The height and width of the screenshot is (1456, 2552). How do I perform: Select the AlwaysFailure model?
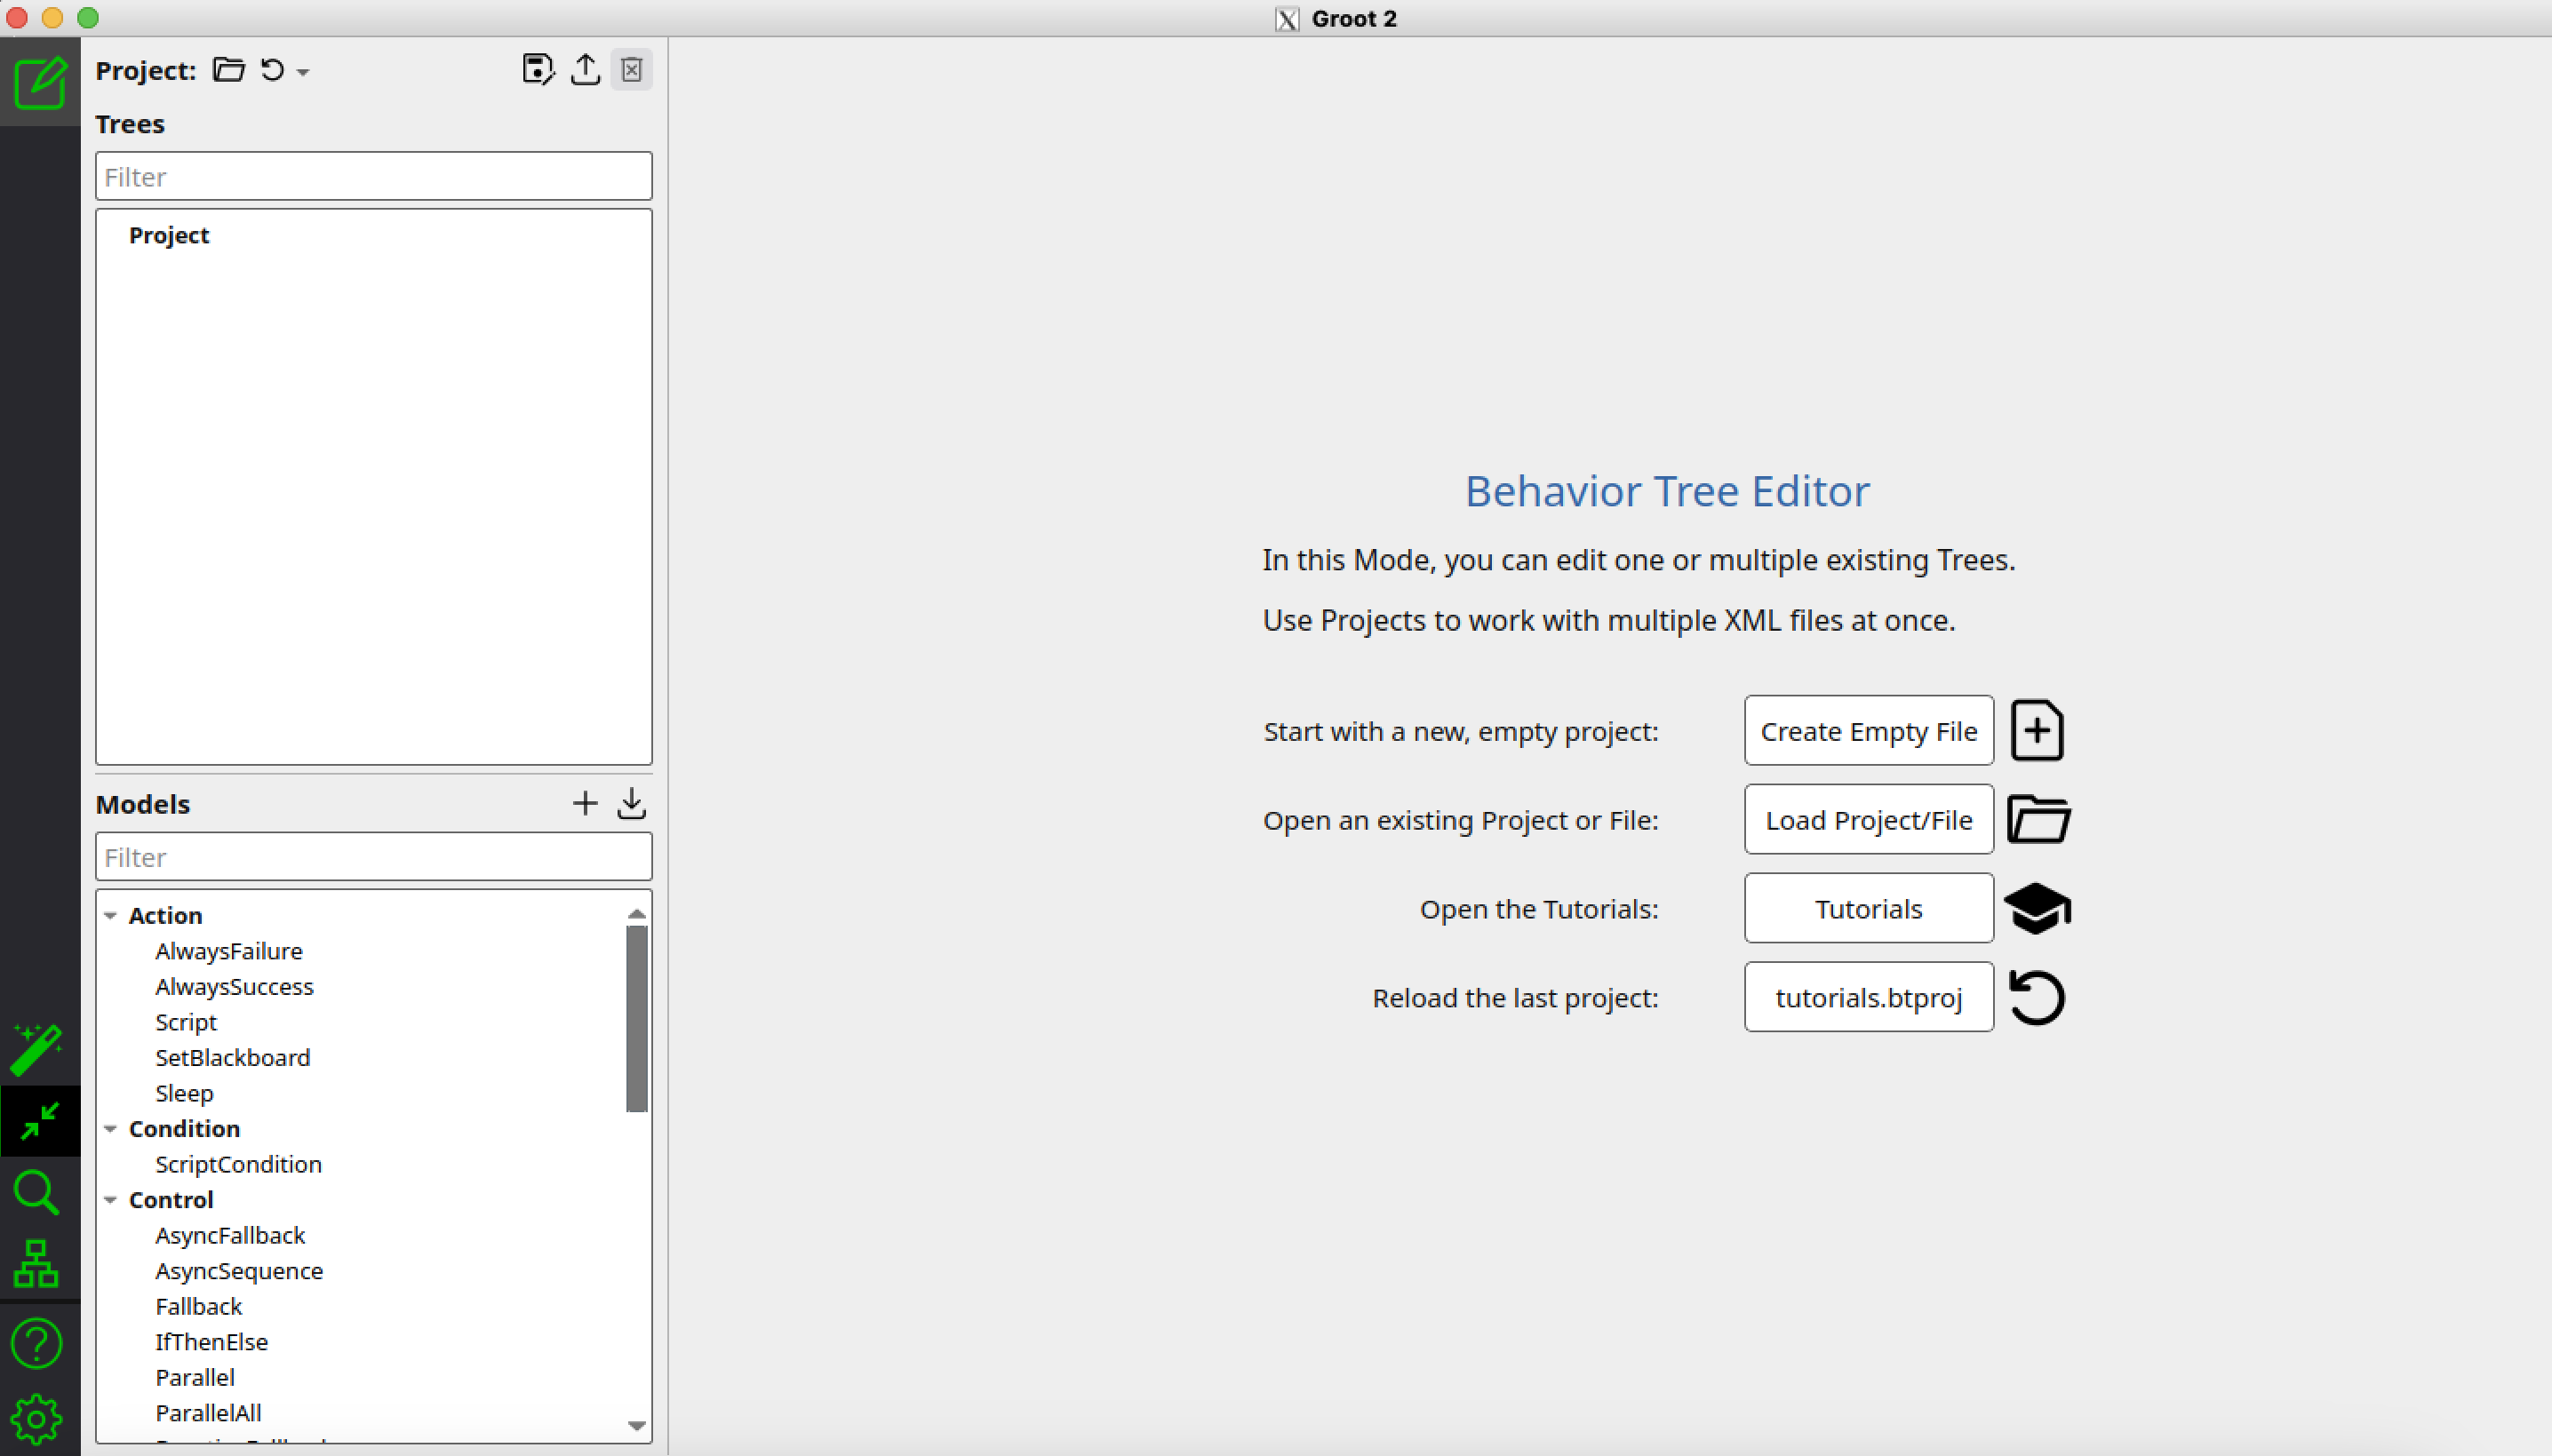tap(229, 951)
